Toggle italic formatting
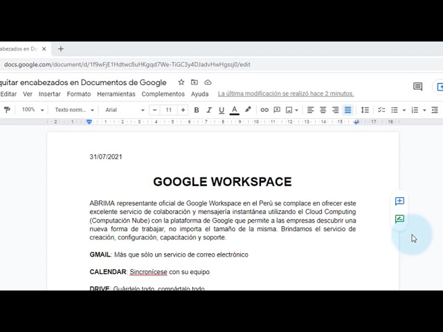The height and width of the screenshot is (332, 443). (x=209, y=110)
